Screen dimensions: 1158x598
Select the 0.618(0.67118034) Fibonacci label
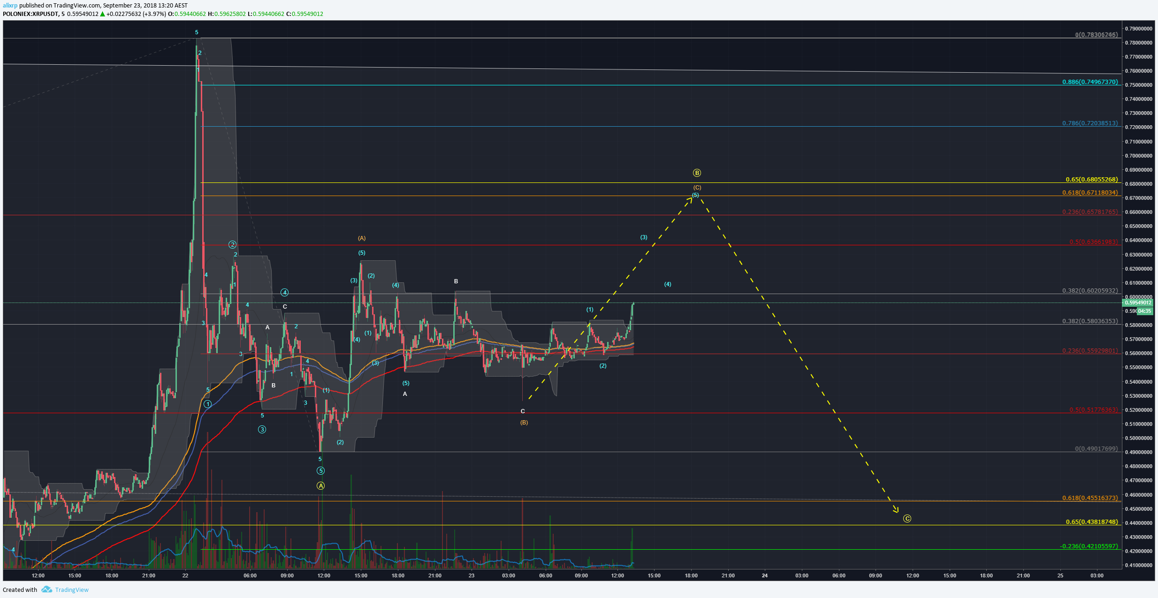[x=1090, y=192]
